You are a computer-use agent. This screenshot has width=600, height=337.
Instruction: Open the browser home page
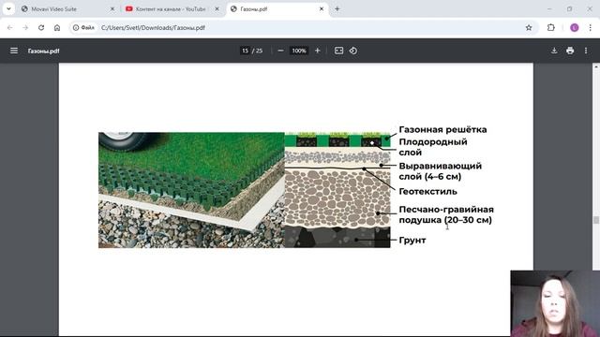[x=57, y=27]
